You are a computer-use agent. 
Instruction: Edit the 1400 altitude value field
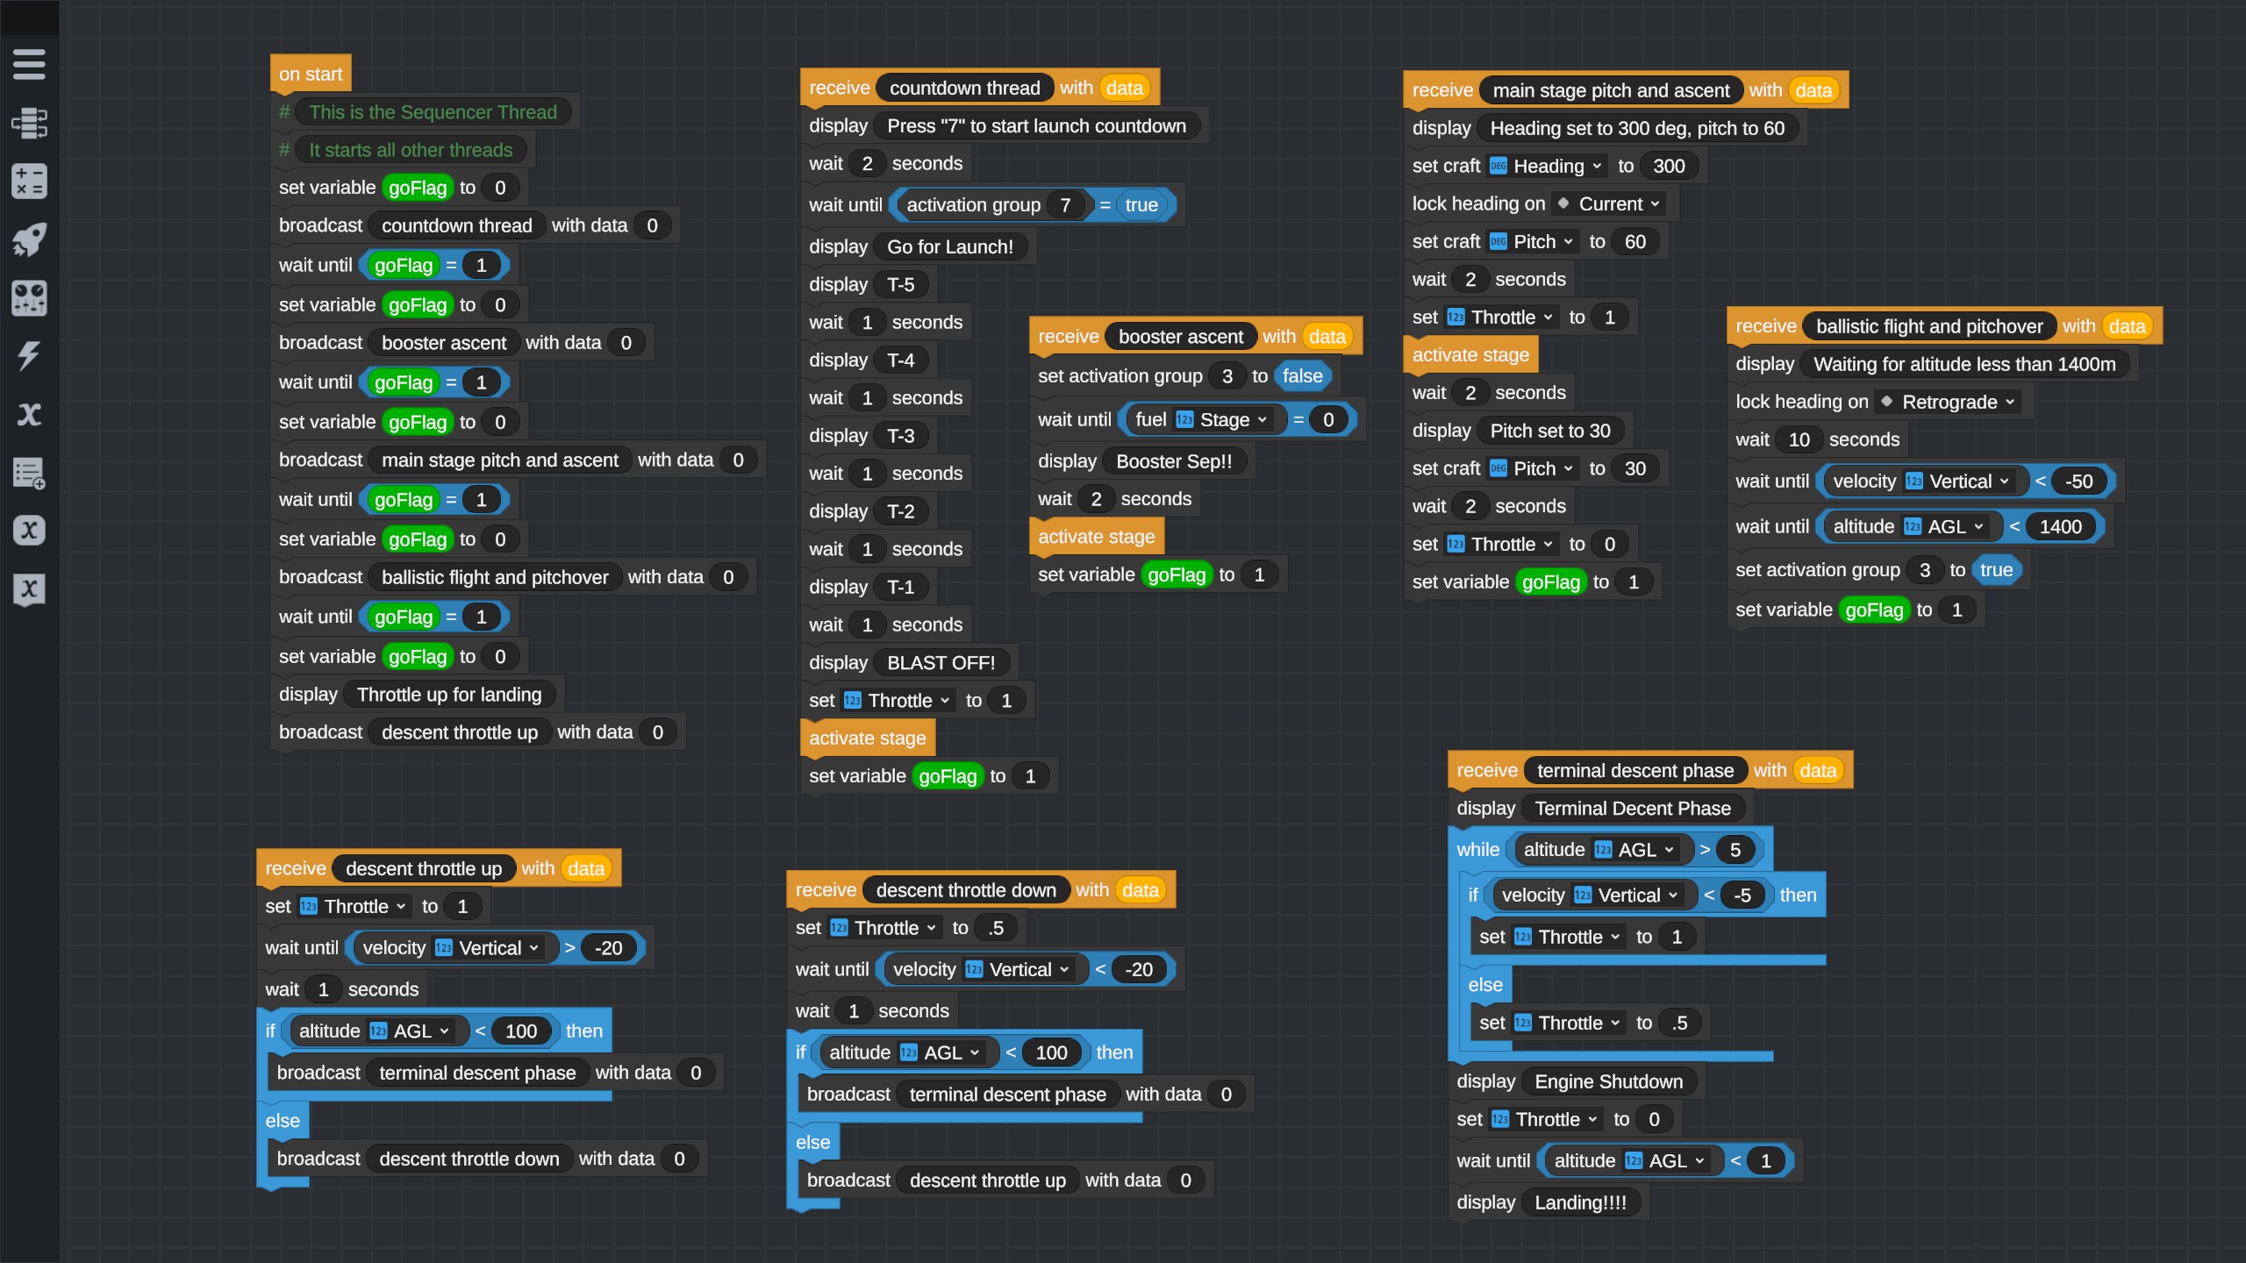(2059, 527)
